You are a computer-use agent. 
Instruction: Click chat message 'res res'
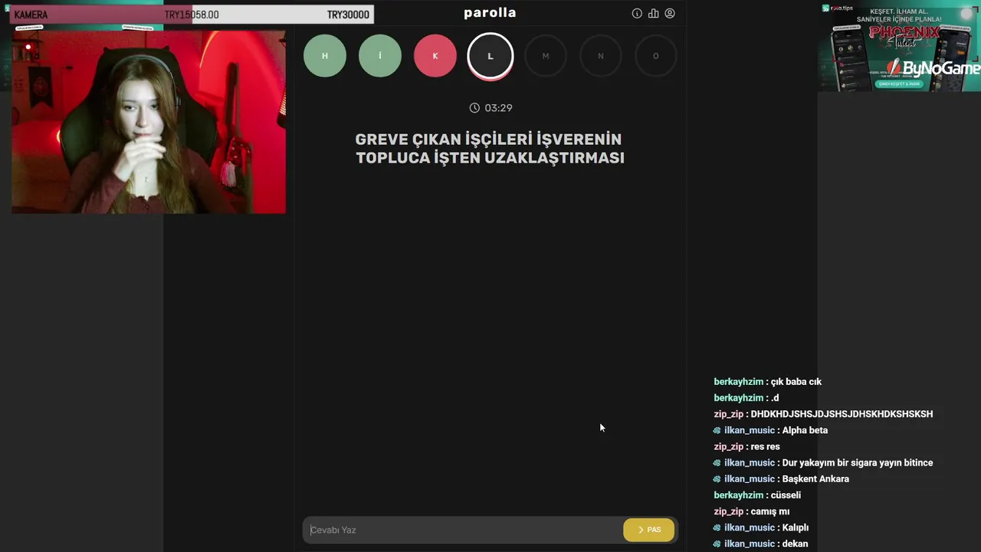[x=766, y=447]
